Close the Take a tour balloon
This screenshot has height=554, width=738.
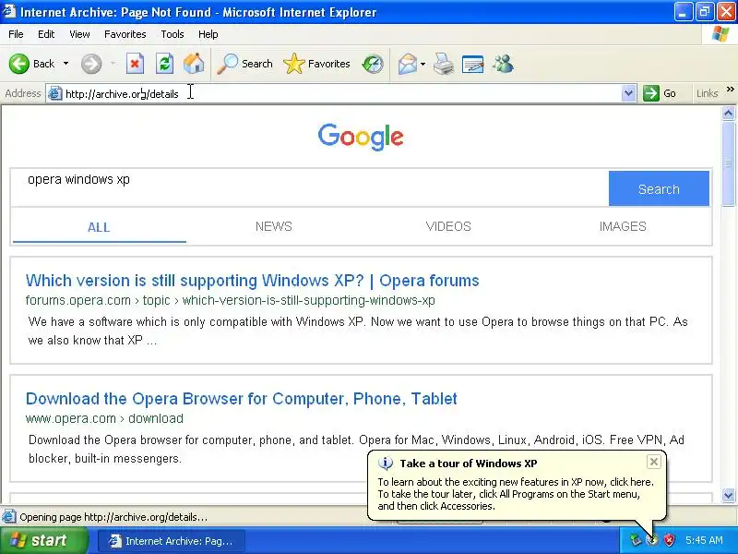pyautogui.click(x=654, y=462)
